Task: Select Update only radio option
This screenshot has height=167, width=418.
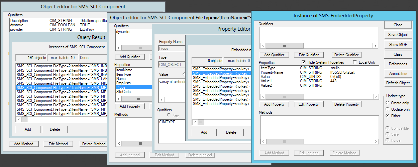Action: [388, 109]
